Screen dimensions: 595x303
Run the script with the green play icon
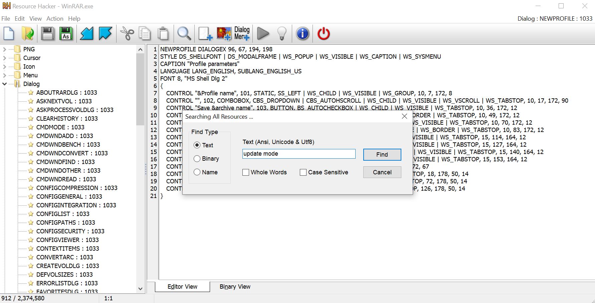263,33
